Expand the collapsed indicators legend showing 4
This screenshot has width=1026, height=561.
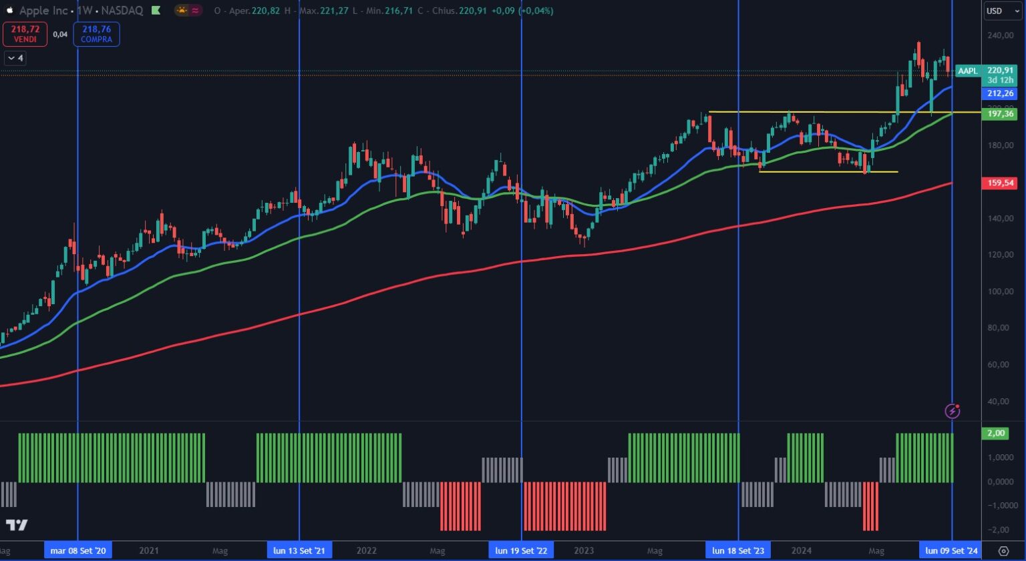coord(15,58)
